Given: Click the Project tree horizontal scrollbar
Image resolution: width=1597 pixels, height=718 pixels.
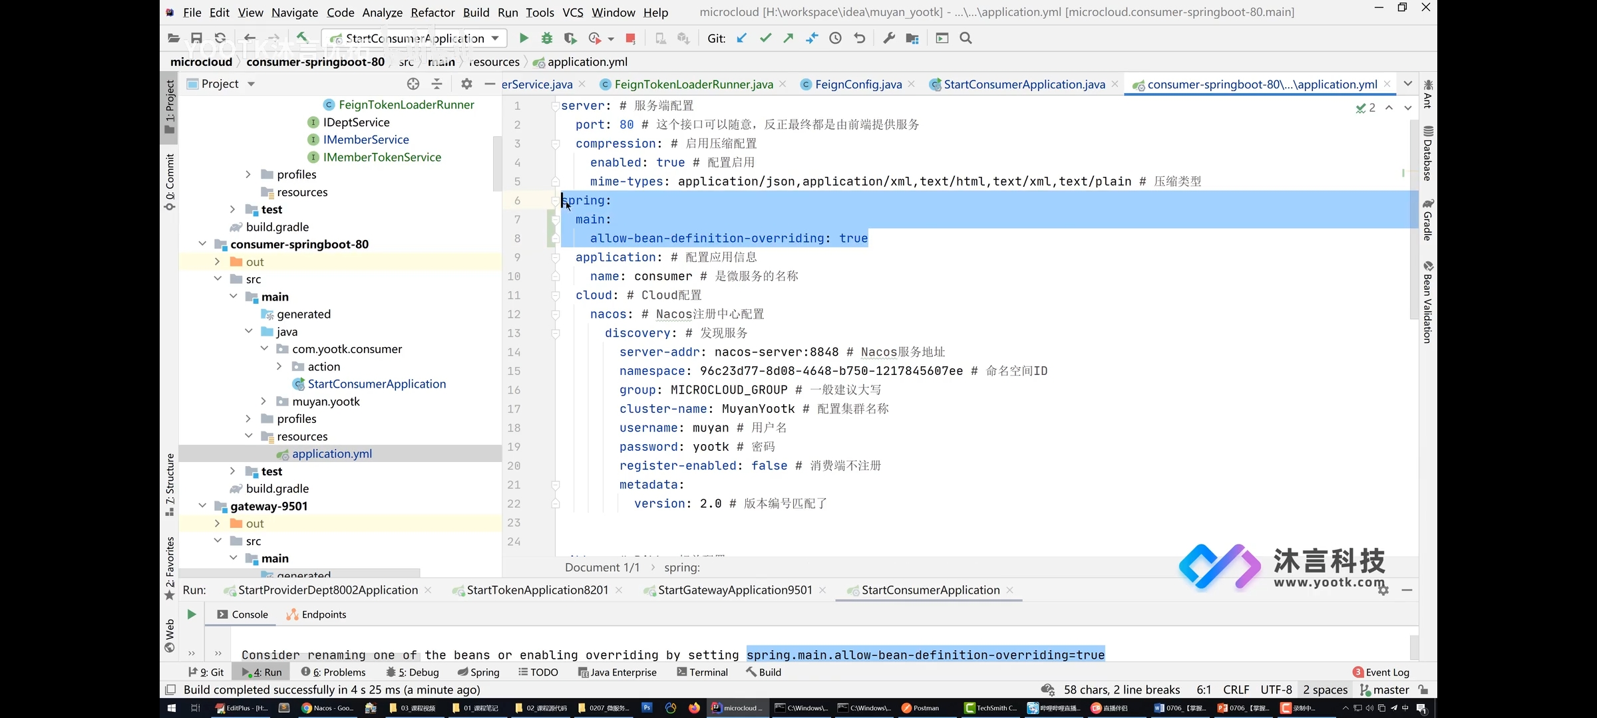Looking at the screenshot, I should point(299,572).
